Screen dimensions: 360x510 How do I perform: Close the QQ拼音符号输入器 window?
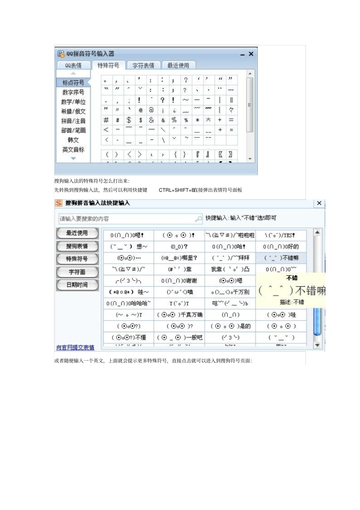(x=251, y=54)
